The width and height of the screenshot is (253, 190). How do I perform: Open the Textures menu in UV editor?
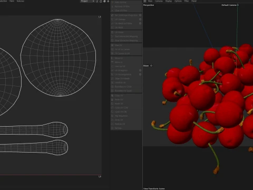(21, 1)
